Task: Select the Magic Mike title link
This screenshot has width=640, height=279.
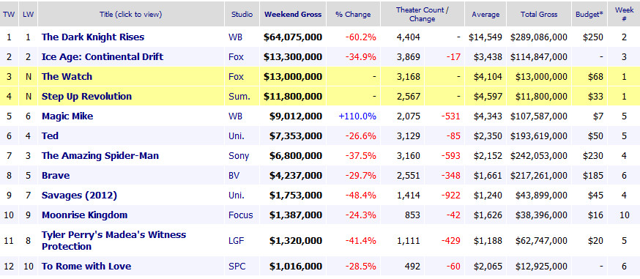Action: (67, 116)
